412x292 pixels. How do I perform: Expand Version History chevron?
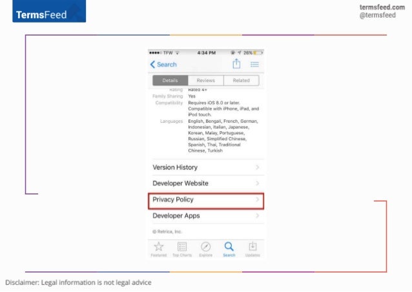[258, 167]
